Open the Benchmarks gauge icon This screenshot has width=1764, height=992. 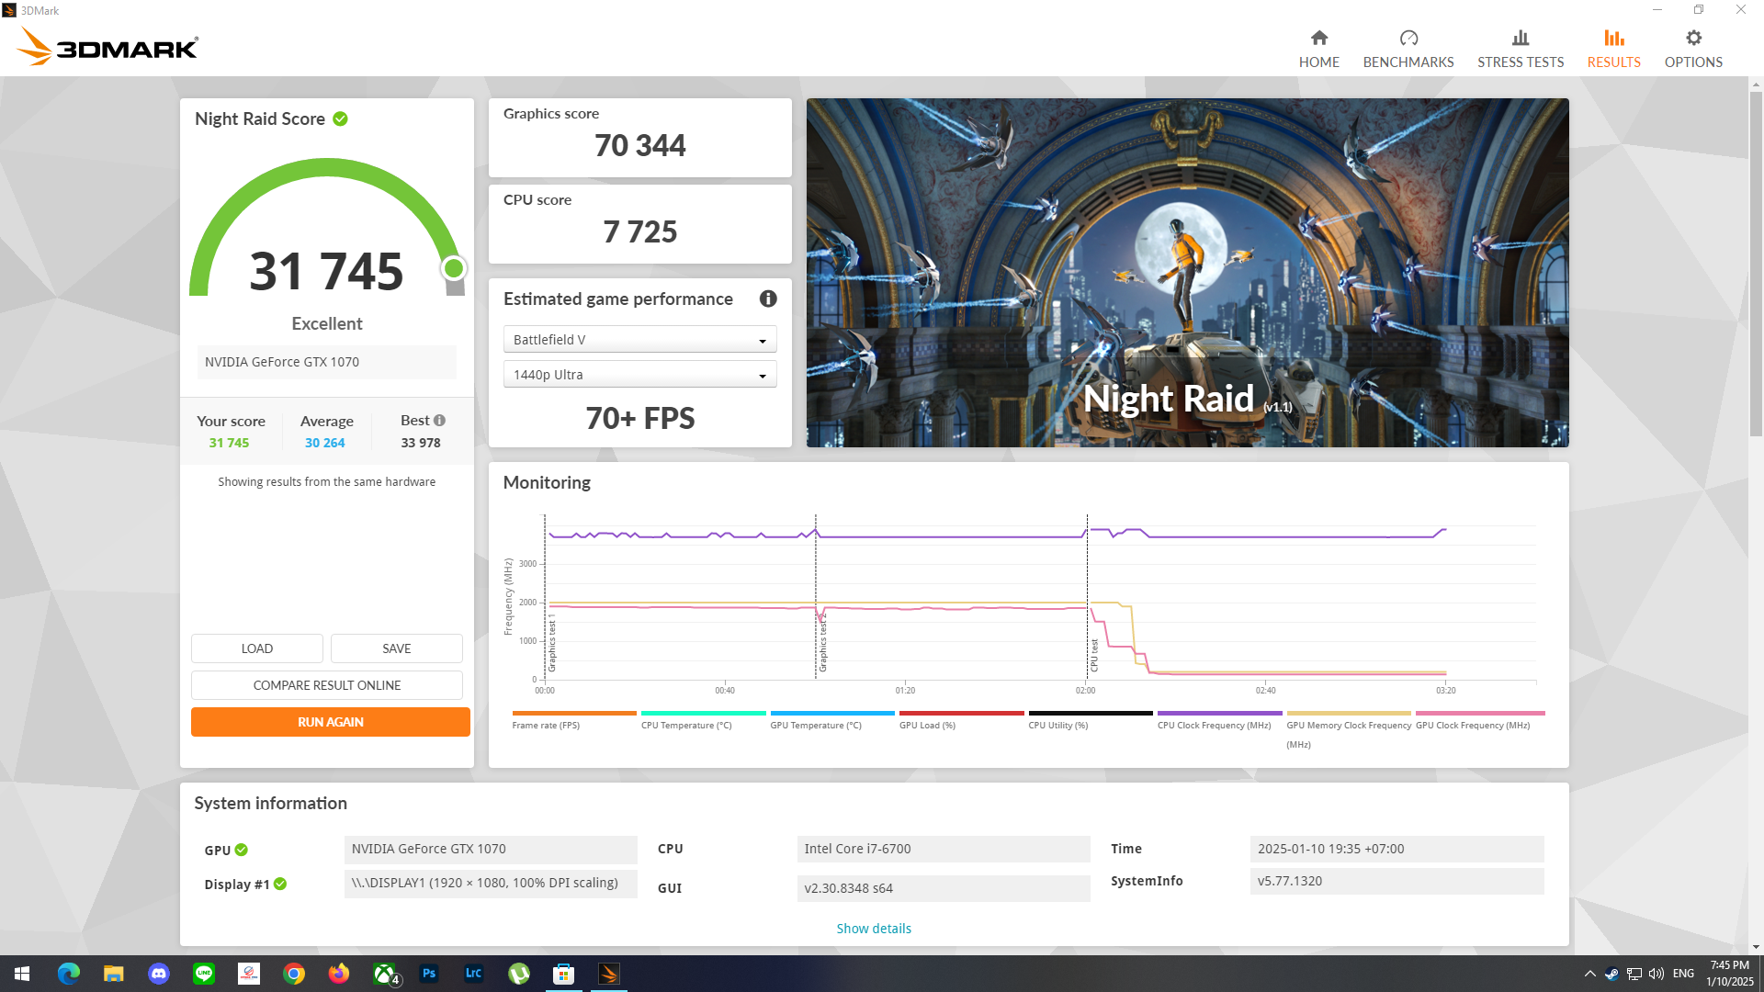(x=1408, y=38)
